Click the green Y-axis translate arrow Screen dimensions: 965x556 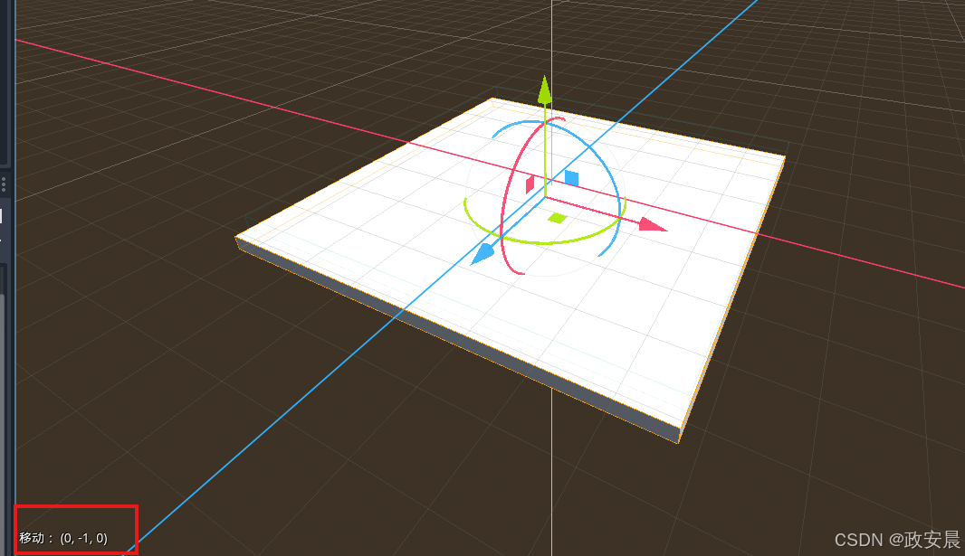click(544, 90)
